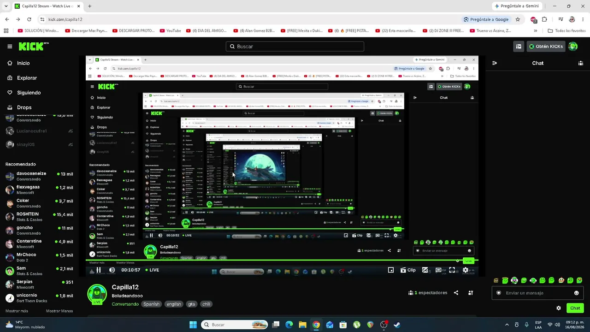The width and height of the screenshot is (590, 332).
Task: Select the gta tag
Action: (x=192, y=304)
